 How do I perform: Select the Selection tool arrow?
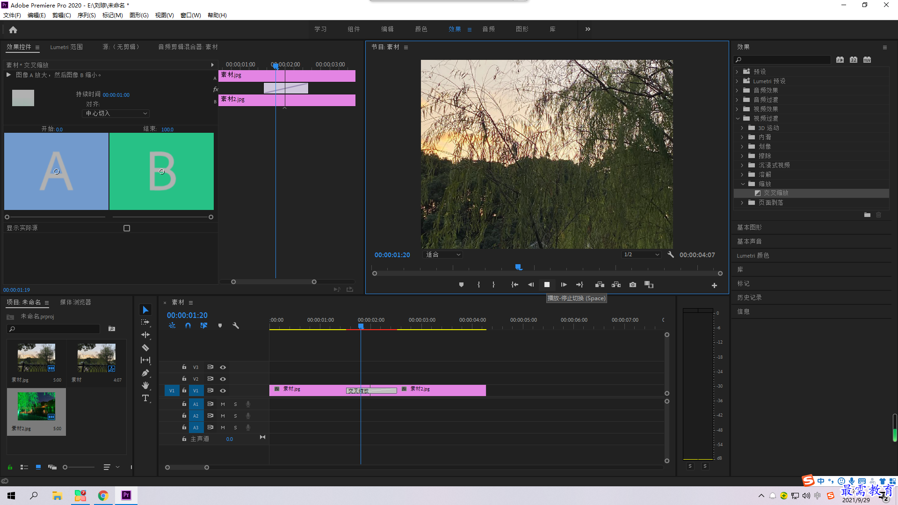pos(145,310)
